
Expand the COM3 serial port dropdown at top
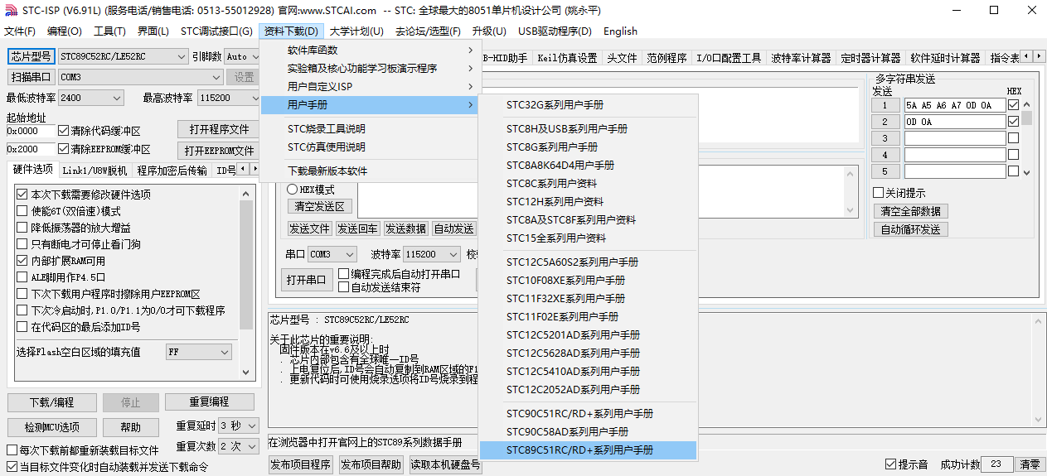click(216, 77)
